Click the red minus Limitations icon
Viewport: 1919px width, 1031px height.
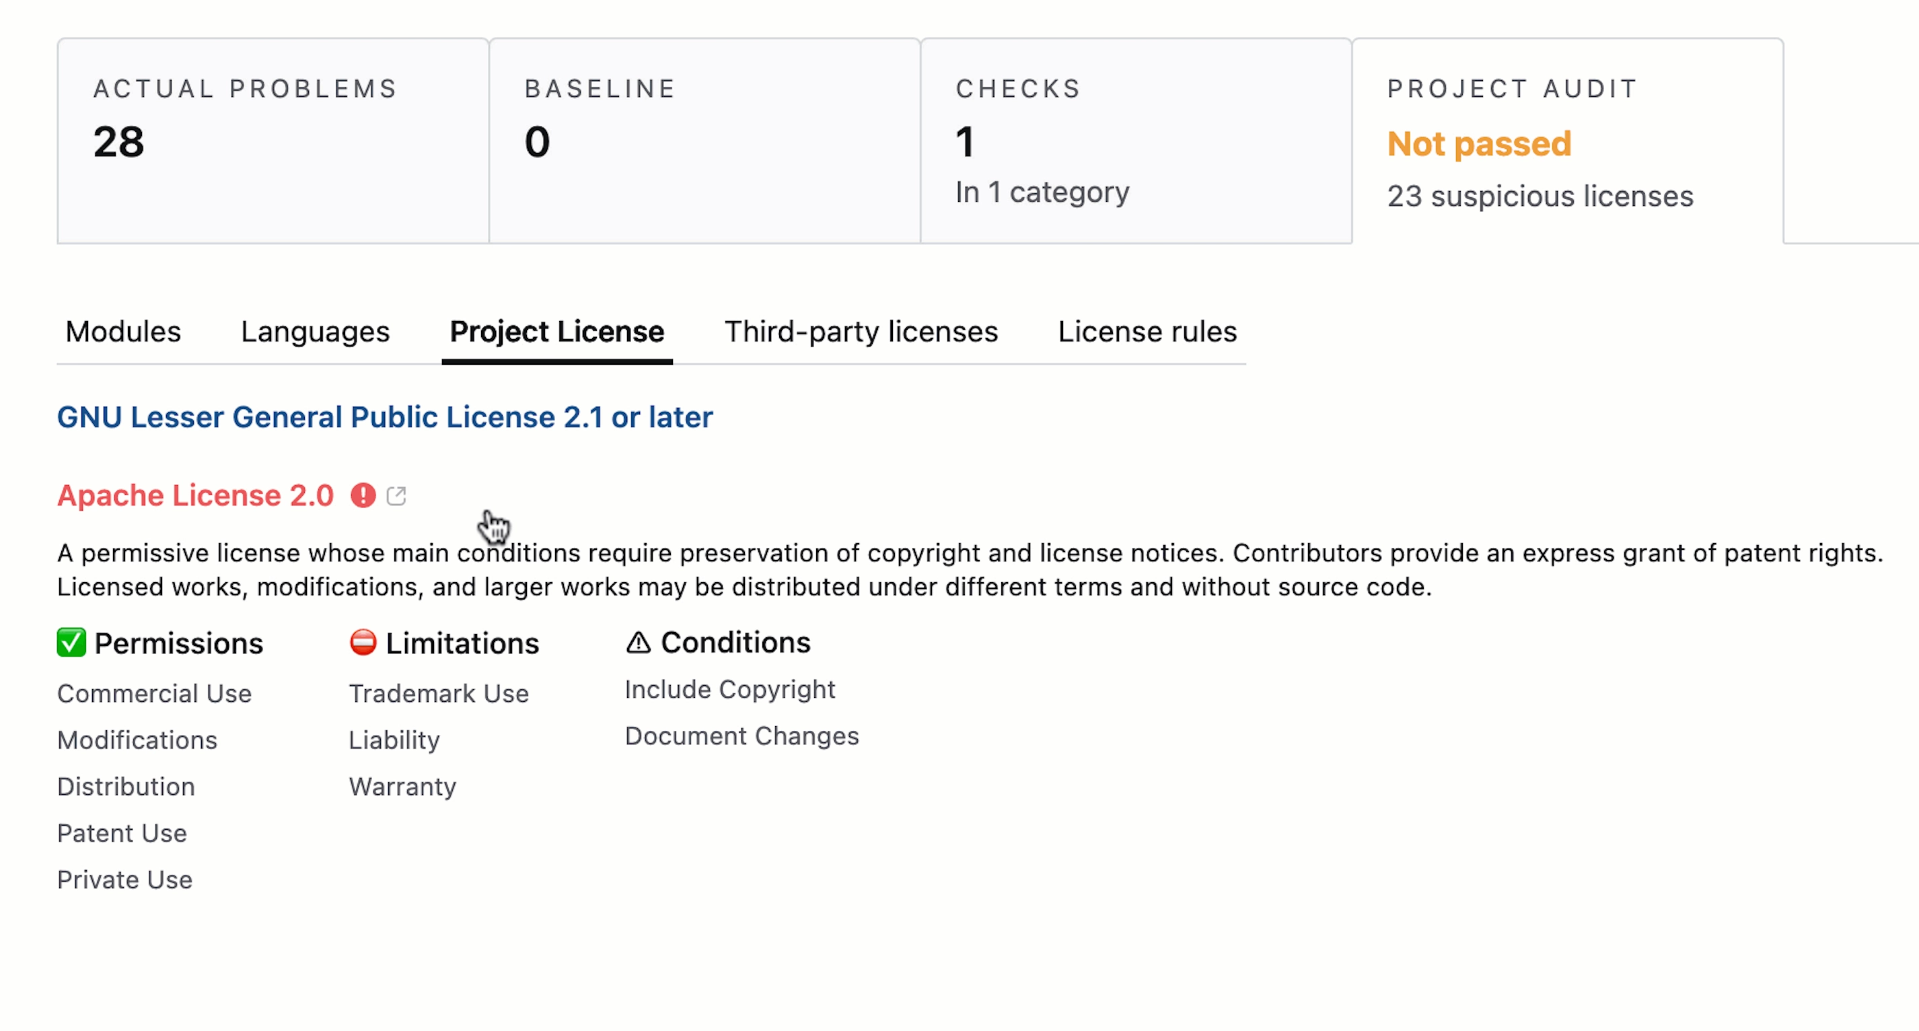coord(363,643)
